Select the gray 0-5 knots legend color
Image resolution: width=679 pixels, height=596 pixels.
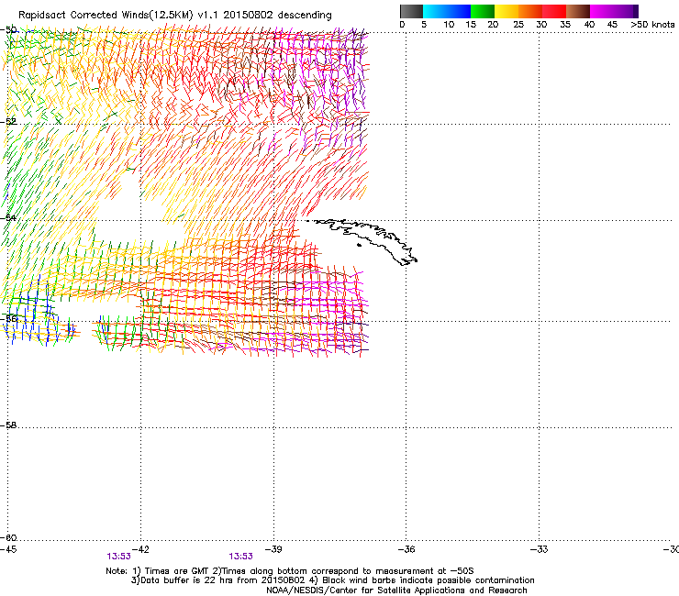pyautogui.click(x=411, y=11)
